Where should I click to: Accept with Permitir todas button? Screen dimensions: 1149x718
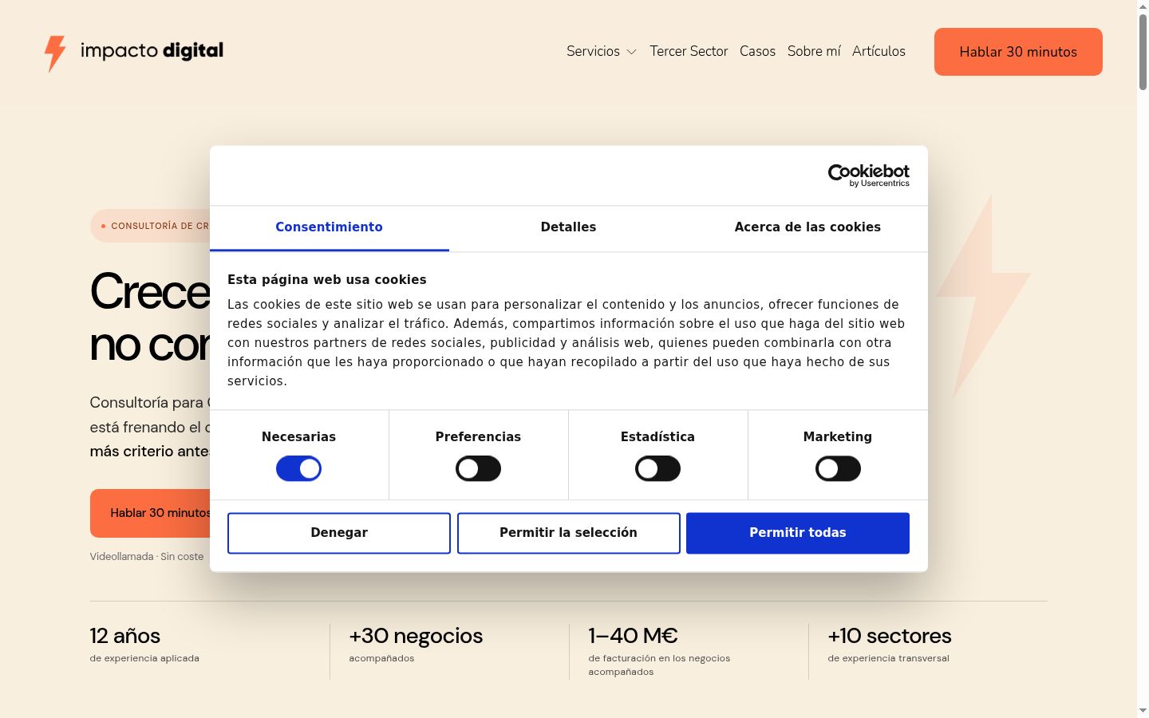pyautogui.click(x=798, y=533)
